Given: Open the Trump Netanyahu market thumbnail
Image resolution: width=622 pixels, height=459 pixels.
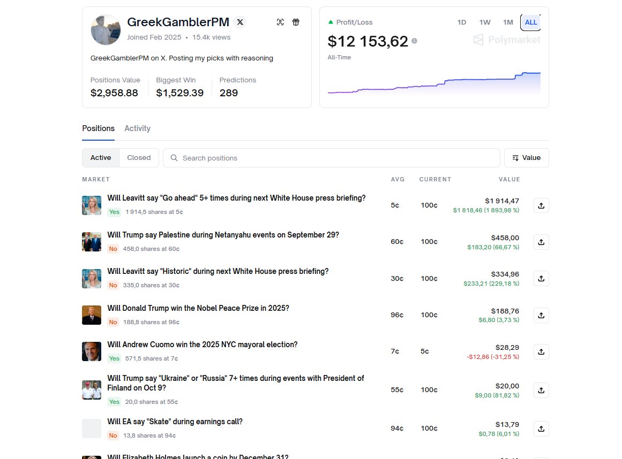Looking at the screenshot, I should (x=92, y=242).
